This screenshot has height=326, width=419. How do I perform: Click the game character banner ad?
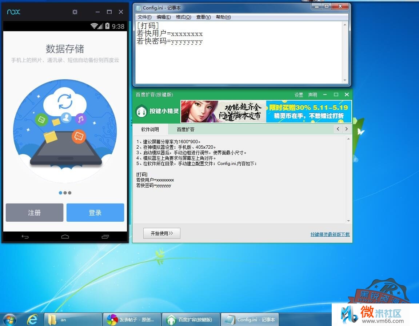(223, 112)
